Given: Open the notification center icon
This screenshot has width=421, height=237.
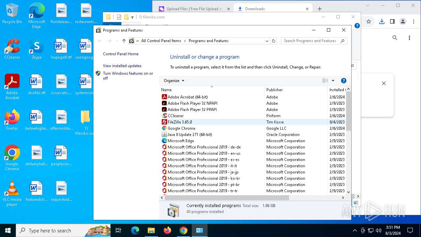Looking at the screenshot, I should click(410, 230).
